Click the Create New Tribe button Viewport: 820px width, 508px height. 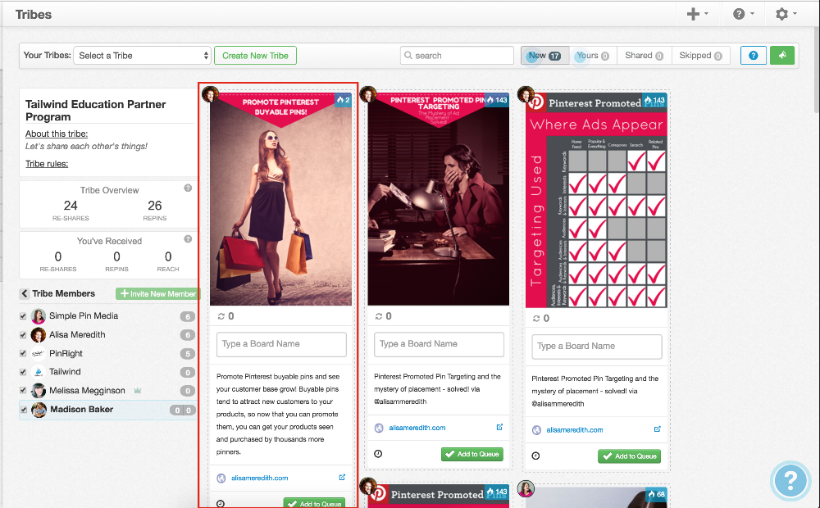tap(255, 56)
